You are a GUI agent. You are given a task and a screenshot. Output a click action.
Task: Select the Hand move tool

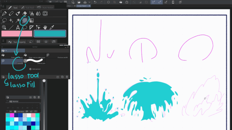coord(45,27)
